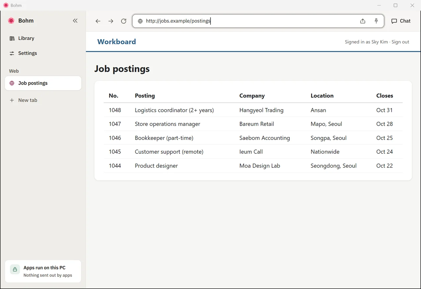Image resolution: width=421 pixels, height=289 pixels.
Task: Click the Seongdong, Seoul location cell
Action: tap(334, 166)
